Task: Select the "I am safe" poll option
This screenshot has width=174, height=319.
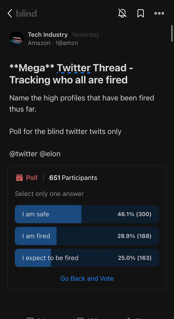Action: pos(87,214)
